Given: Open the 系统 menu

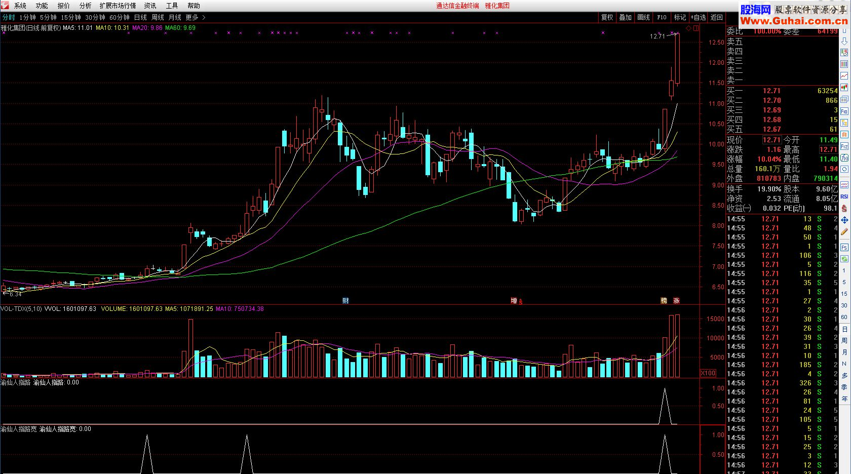Looking at the screenshot, I should 20,6.
